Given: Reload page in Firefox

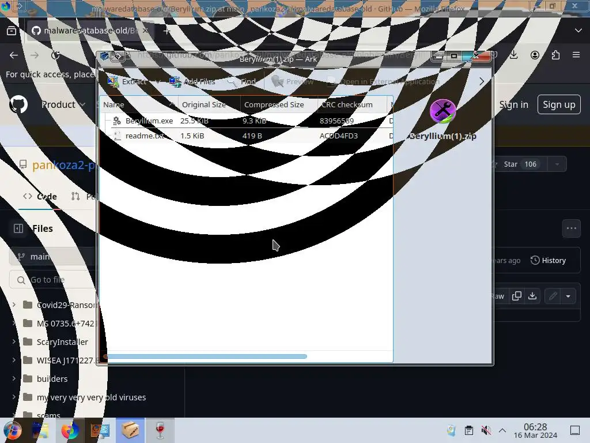Looking at the screenshot, I should (x=55, y=55).
